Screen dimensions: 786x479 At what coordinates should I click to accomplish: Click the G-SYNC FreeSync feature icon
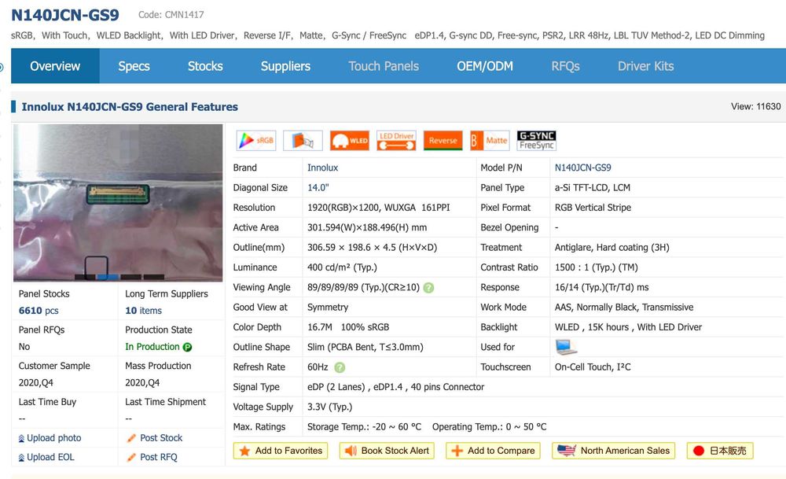pyautogui.click(x=536, y=141)
